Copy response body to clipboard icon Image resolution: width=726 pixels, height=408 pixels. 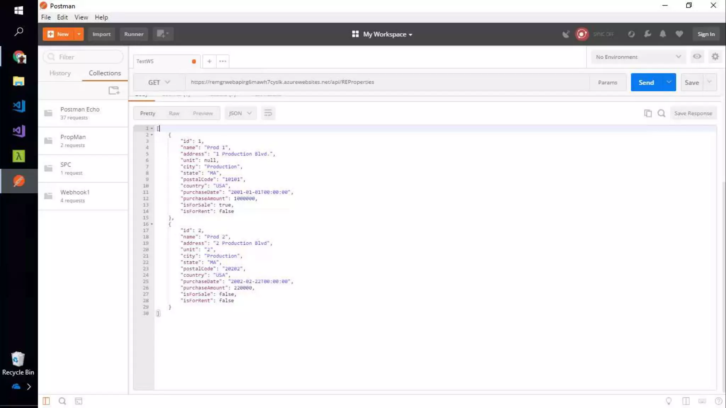pos(648,113)
